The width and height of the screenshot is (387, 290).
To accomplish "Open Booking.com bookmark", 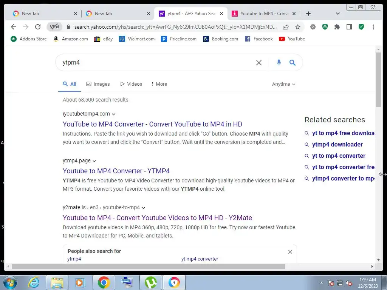I will 221,39.
